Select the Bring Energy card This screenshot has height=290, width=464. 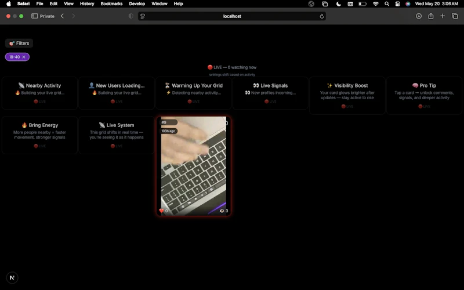click(39, 135)
